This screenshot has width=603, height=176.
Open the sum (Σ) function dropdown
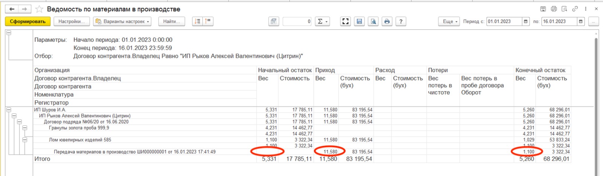click(322, 21)
